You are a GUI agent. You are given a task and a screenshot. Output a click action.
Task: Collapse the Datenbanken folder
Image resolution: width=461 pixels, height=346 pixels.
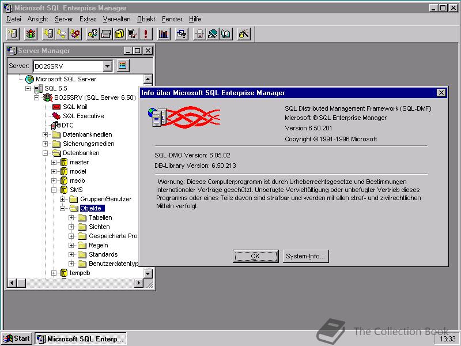tap(46, 153)
